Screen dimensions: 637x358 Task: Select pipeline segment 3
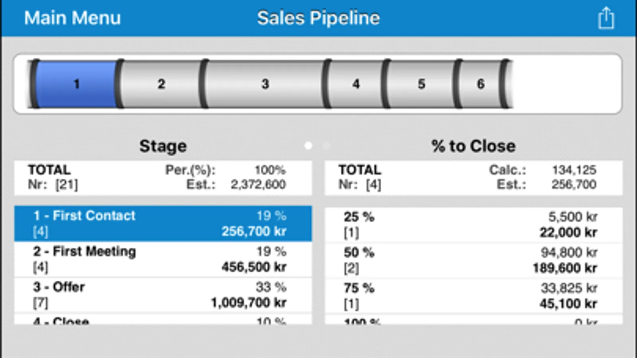[265, 84]
